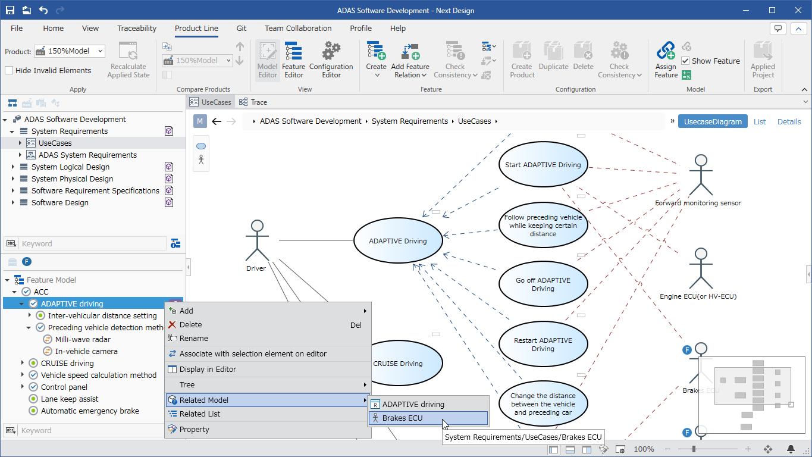Click the Assign Feature link icon
The width and height of the screenshot is (812, 457).
(666, 51)
